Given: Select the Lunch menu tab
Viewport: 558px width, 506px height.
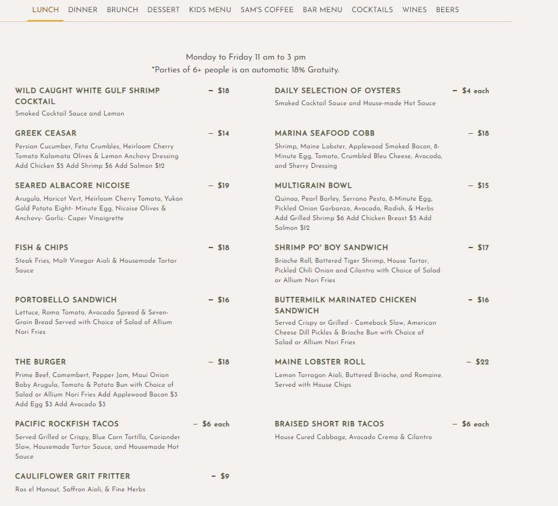Looking at the screenshot, I should click(45, 10).
